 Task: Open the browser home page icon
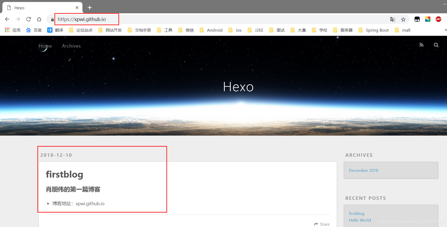39,19
